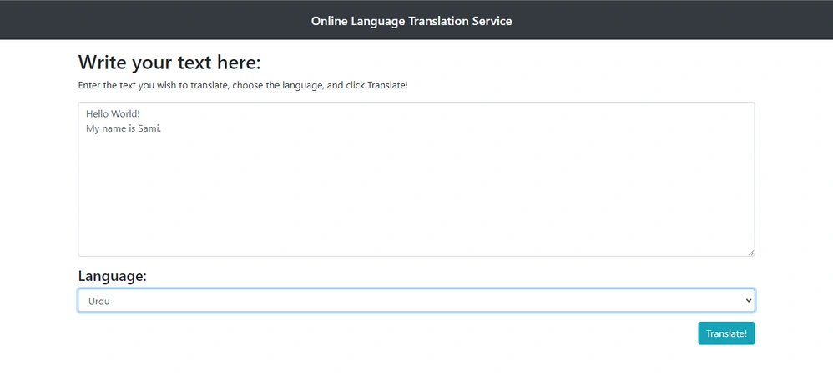Expand the language list via chevron arrow
This screenshot has height=376, width=833.
749,301
